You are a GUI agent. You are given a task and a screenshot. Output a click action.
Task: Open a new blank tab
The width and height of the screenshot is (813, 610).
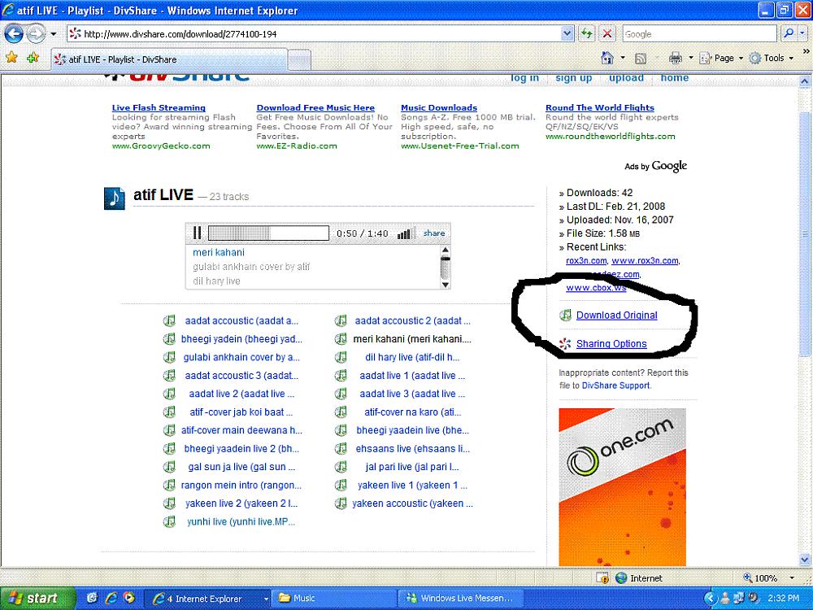(x=299, y=59)
